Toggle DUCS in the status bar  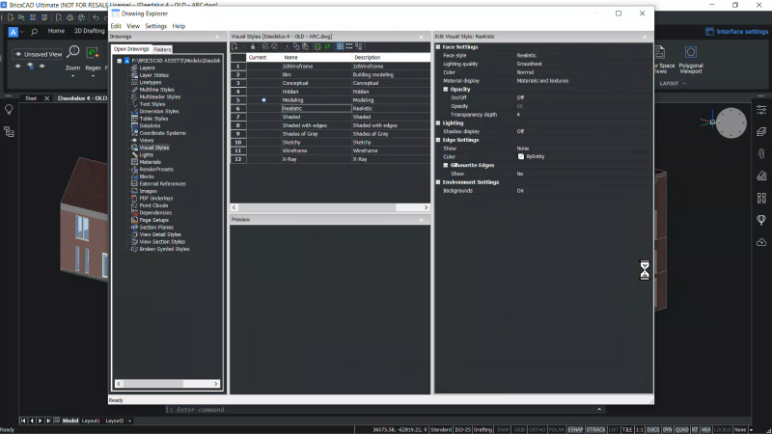[x=653, y=429]
